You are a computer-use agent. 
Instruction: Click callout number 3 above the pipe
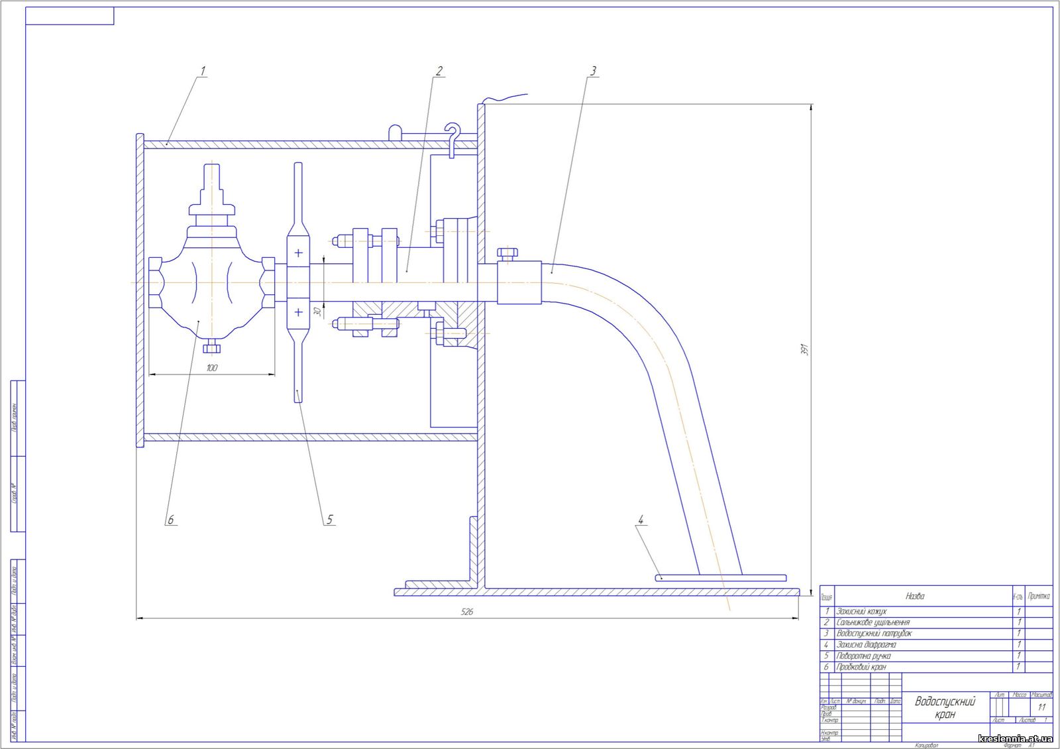[593, 70]
